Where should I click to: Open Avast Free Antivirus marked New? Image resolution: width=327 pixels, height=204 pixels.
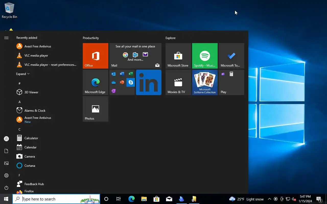pos(46,120)
